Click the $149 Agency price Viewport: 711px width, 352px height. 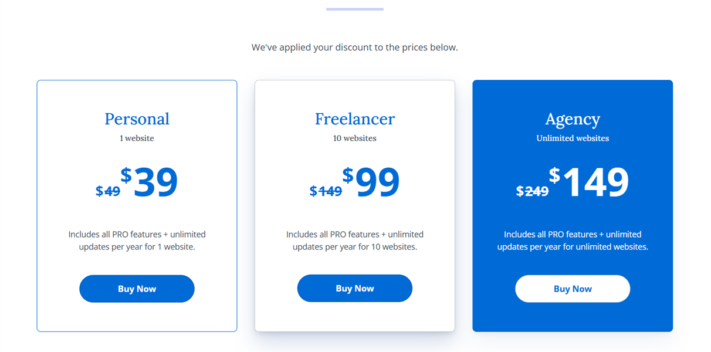(590, 181)
